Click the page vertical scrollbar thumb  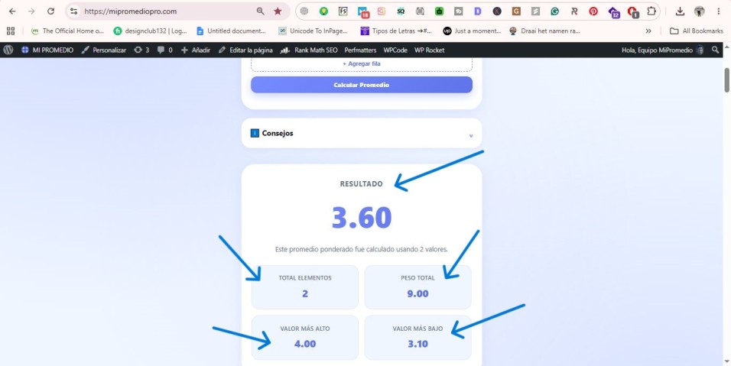(727, 80)
